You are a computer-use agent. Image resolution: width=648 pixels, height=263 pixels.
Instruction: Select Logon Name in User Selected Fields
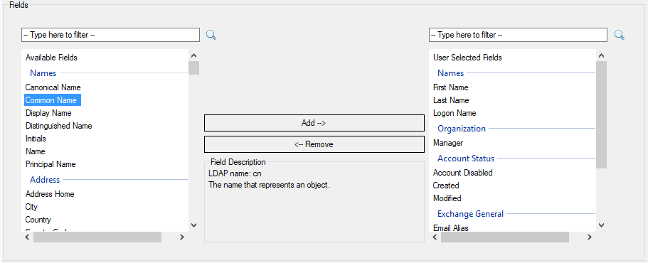pyautogui.click(x=455, y=113)
